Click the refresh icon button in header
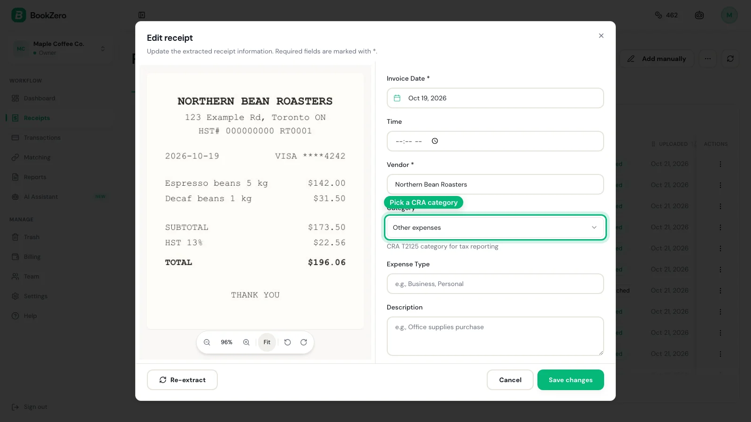751x422 pixels. point(730,59)
